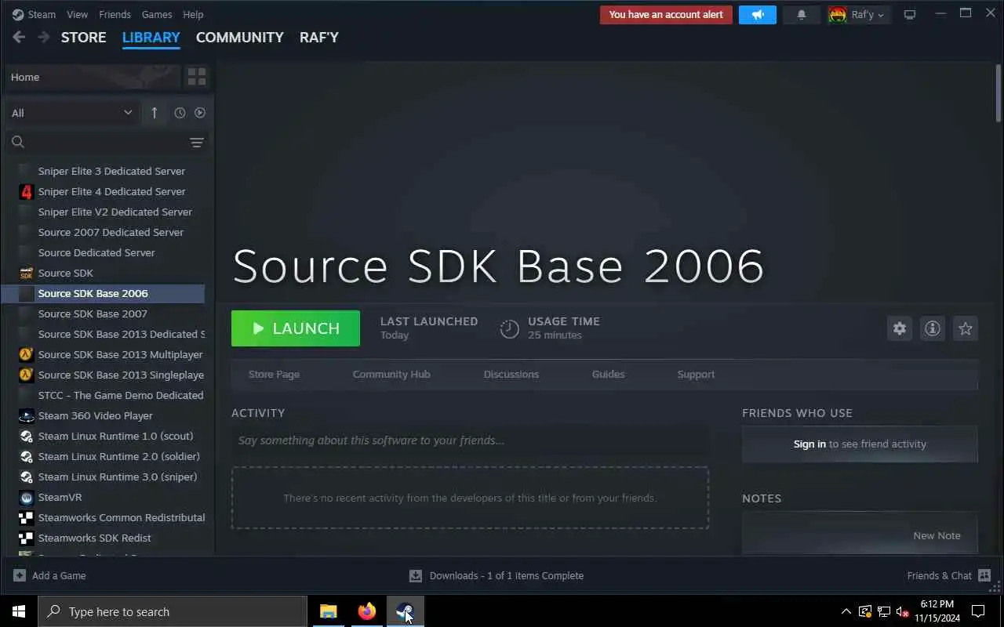The width and height of the screenshot is (1004, 627).
Task: Go to the COMMUNITY tab
Action: [x=239, y=37]
